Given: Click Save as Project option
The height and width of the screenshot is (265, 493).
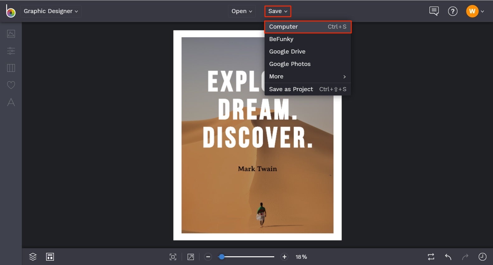Looking at the screenshot, I should (291, 89).
